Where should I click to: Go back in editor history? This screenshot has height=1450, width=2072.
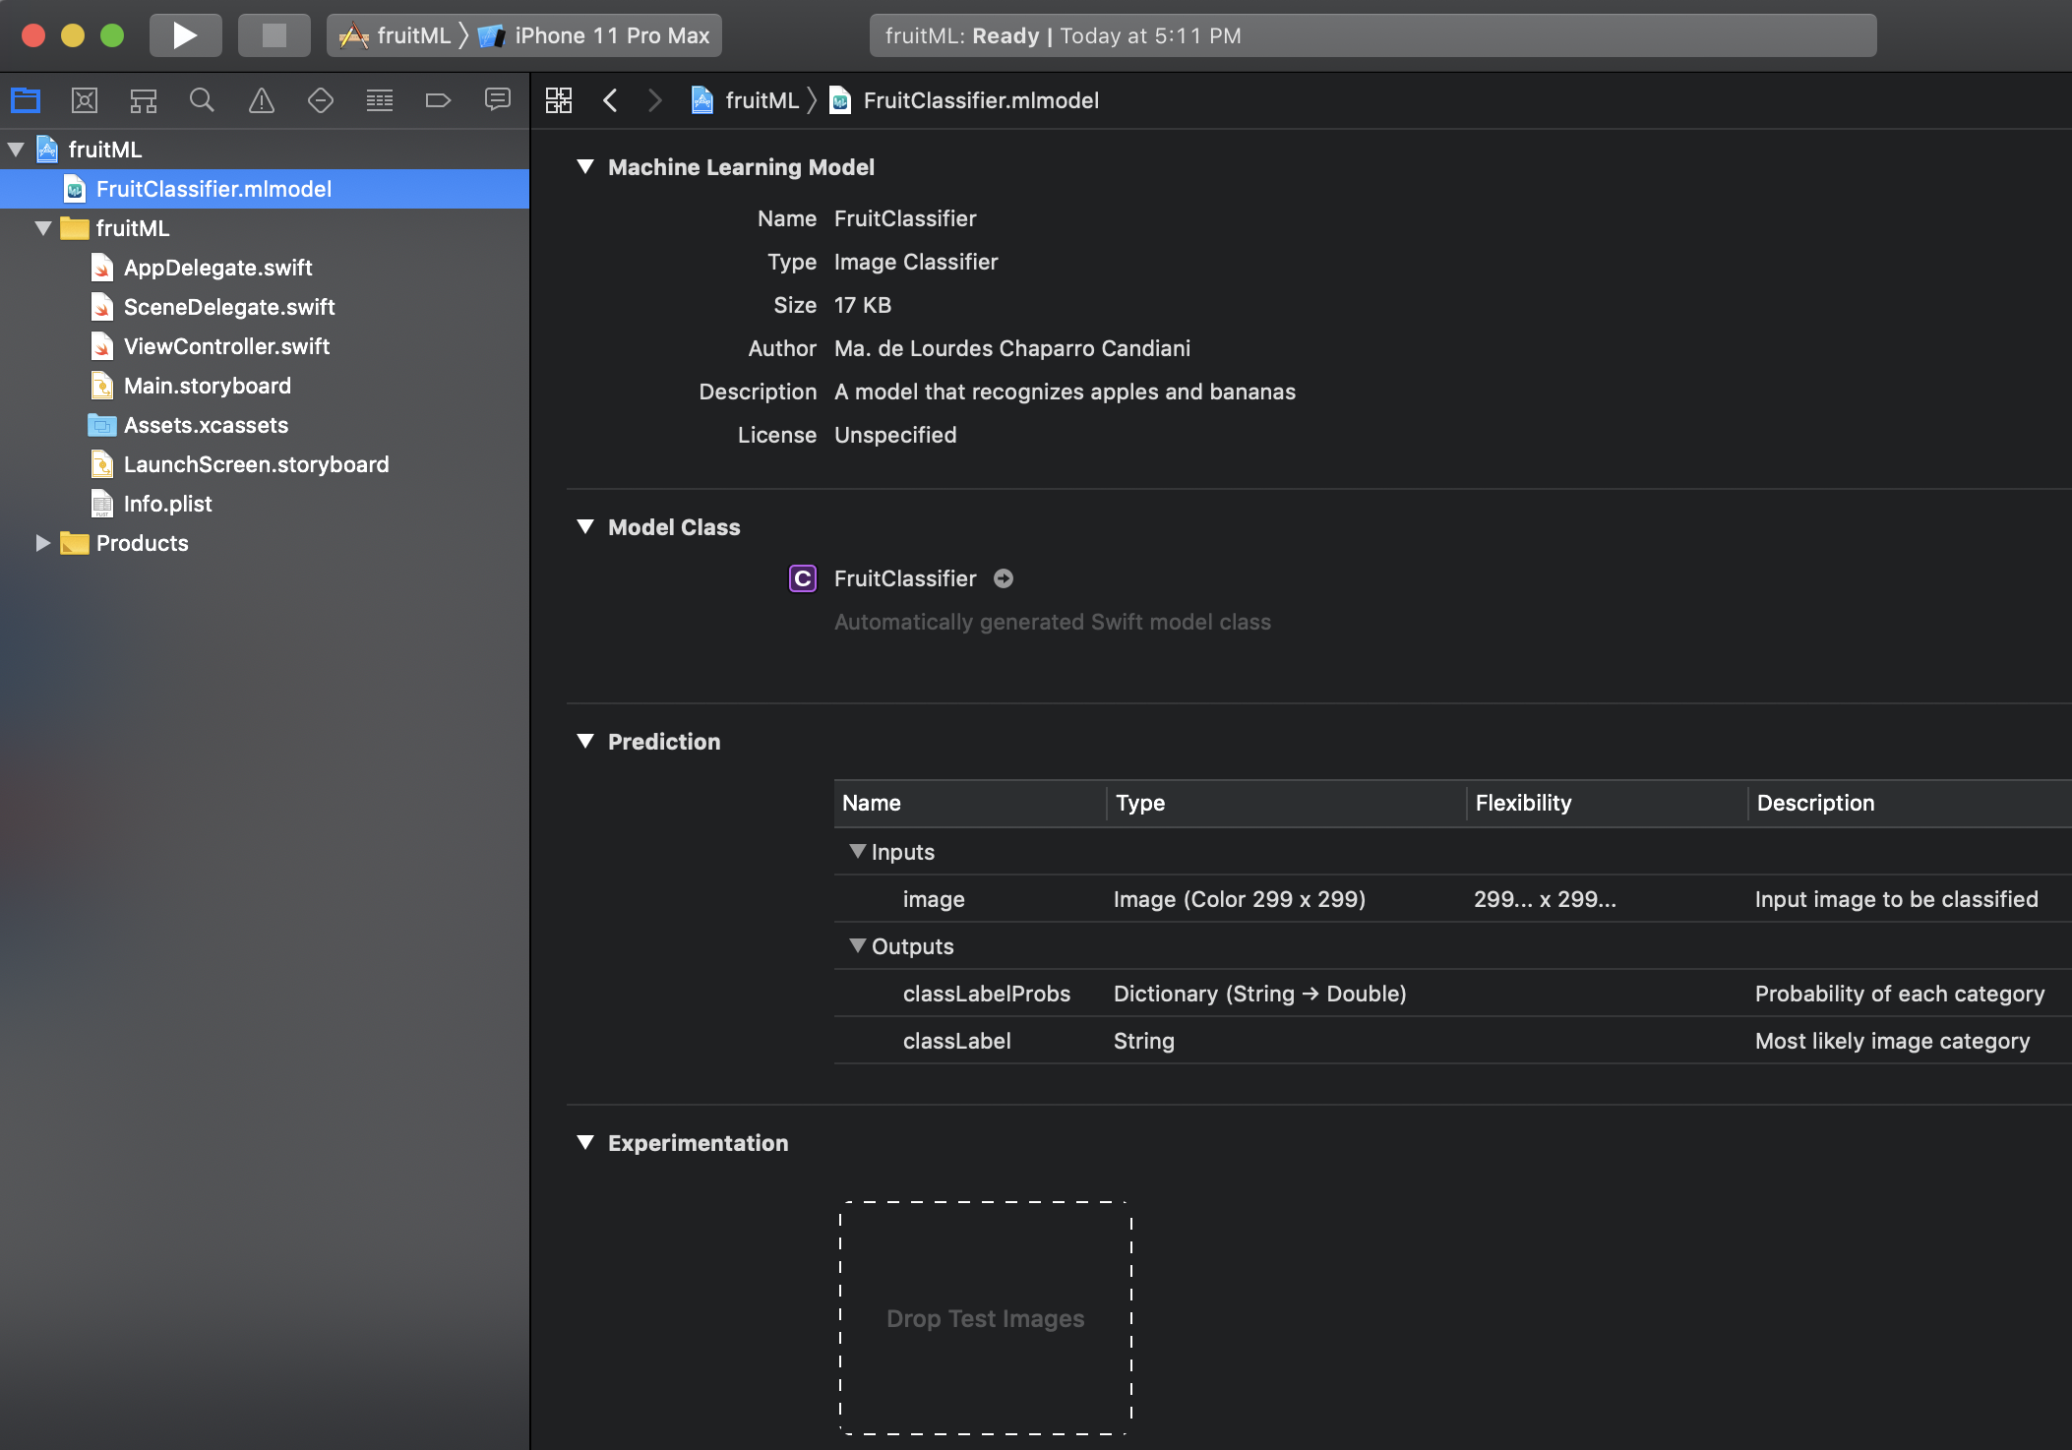610,100
